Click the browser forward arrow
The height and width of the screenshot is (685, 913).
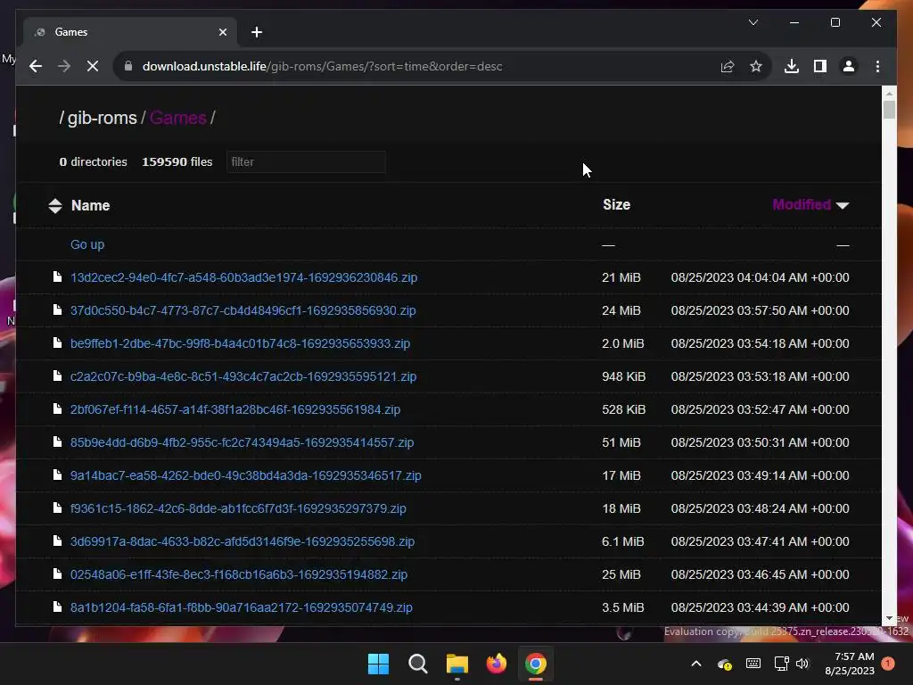[x=64, y=66]
